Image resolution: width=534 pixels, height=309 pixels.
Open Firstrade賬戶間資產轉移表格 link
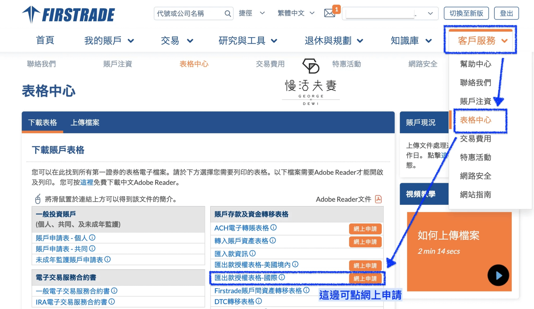[x=258, y=291]
